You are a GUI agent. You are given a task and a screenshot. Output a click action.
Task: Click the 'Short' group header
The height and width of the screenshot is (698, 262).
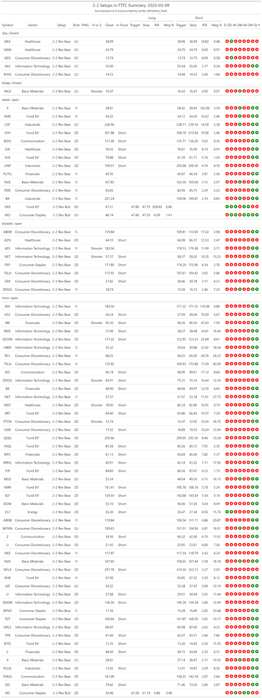coord(199,18)
